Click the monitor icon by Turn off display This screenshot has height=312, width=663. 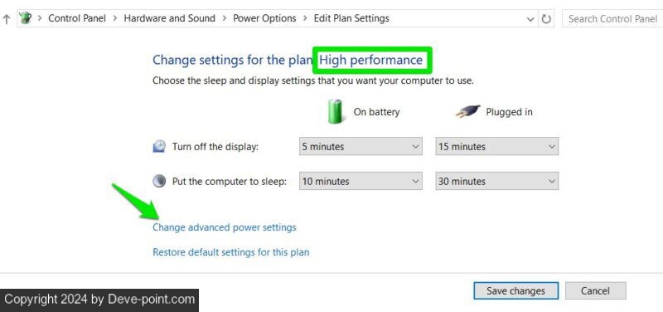tap(159, 147)
